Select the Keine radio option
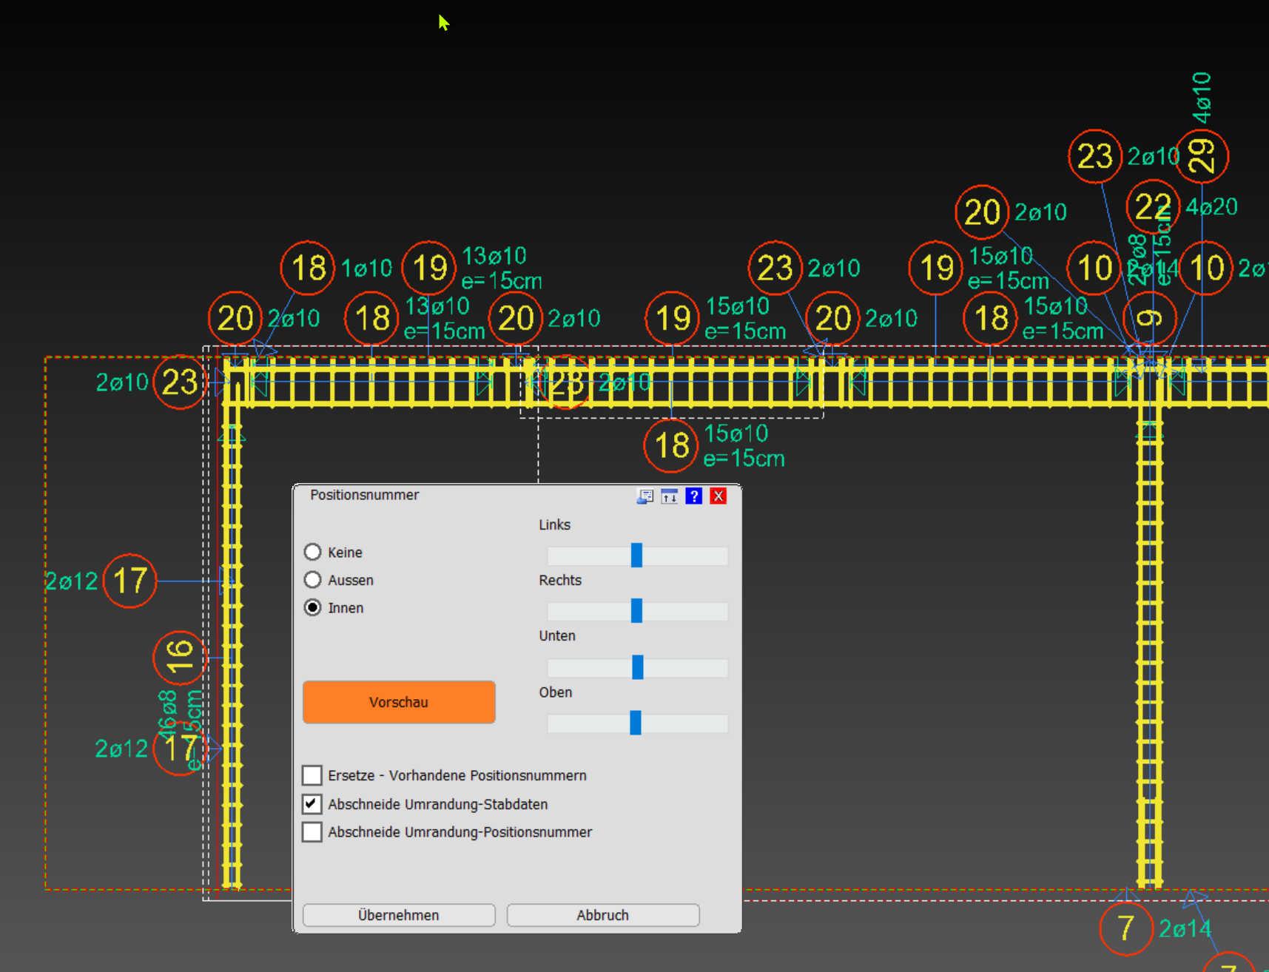The height and width of the screenshot is (972, 1269). (313, 553)
